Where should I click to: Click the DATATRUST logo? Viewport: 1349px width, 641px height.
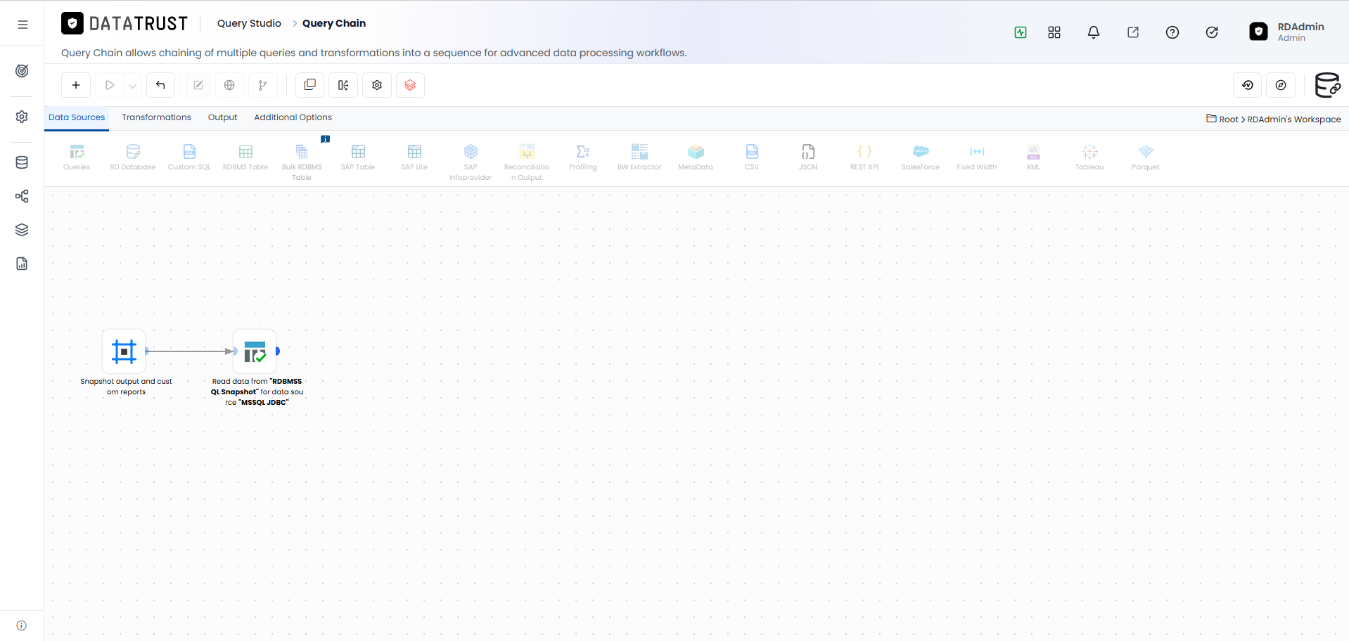[124, 24]
